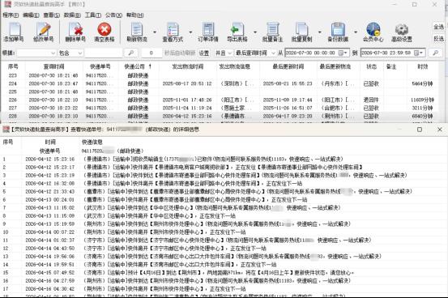Click detail row 5 dated 2026-04-12 21:33:43

pos(223,191)
